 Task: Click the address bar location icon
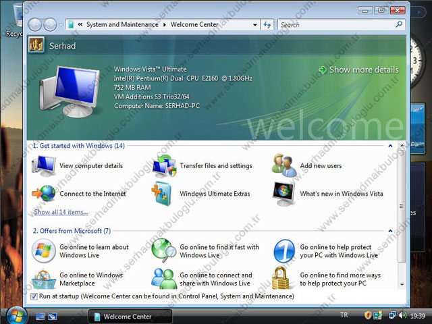pyautogui.click(x=71, y=25)
